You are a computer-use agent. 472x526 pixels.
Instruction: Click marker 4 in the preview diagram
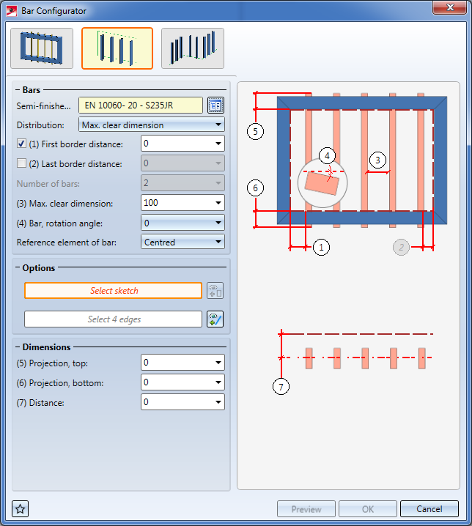pos(327,155)
